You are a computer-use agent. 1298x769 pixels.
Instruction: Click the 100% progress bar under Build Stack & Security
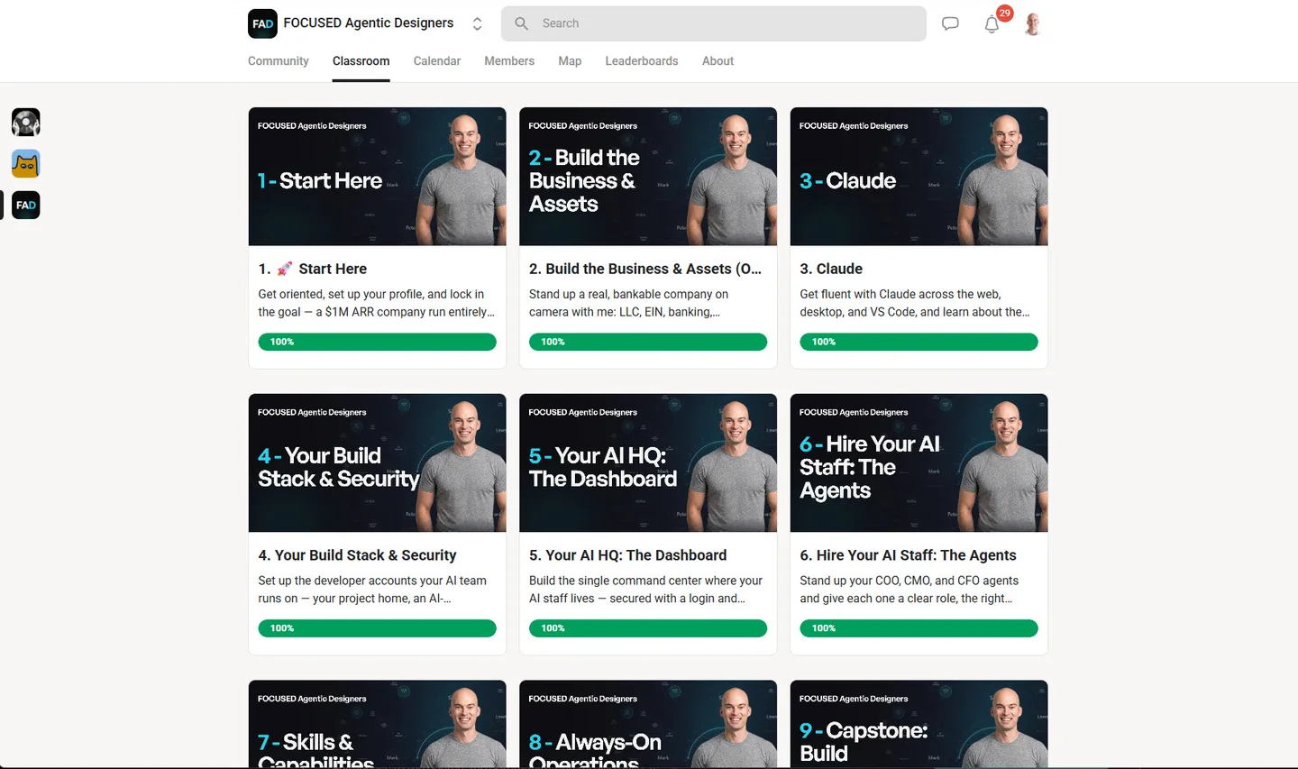378,628
